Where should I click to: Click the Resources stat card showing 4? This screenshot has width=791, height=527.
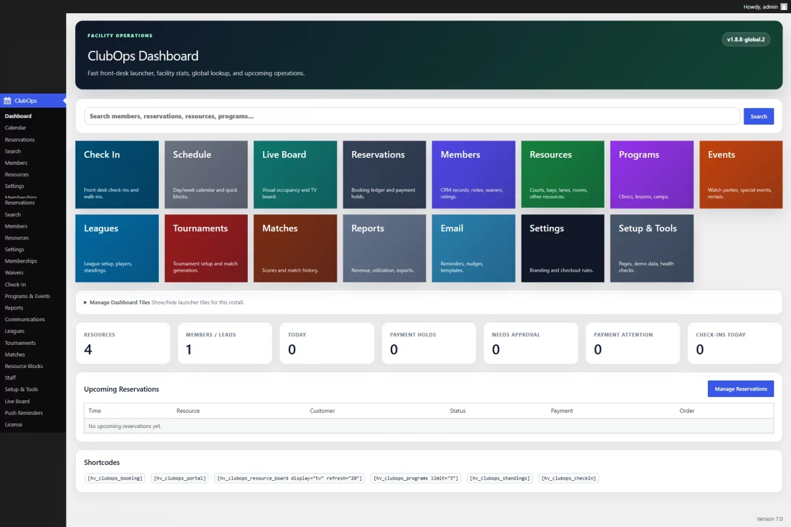123,343
